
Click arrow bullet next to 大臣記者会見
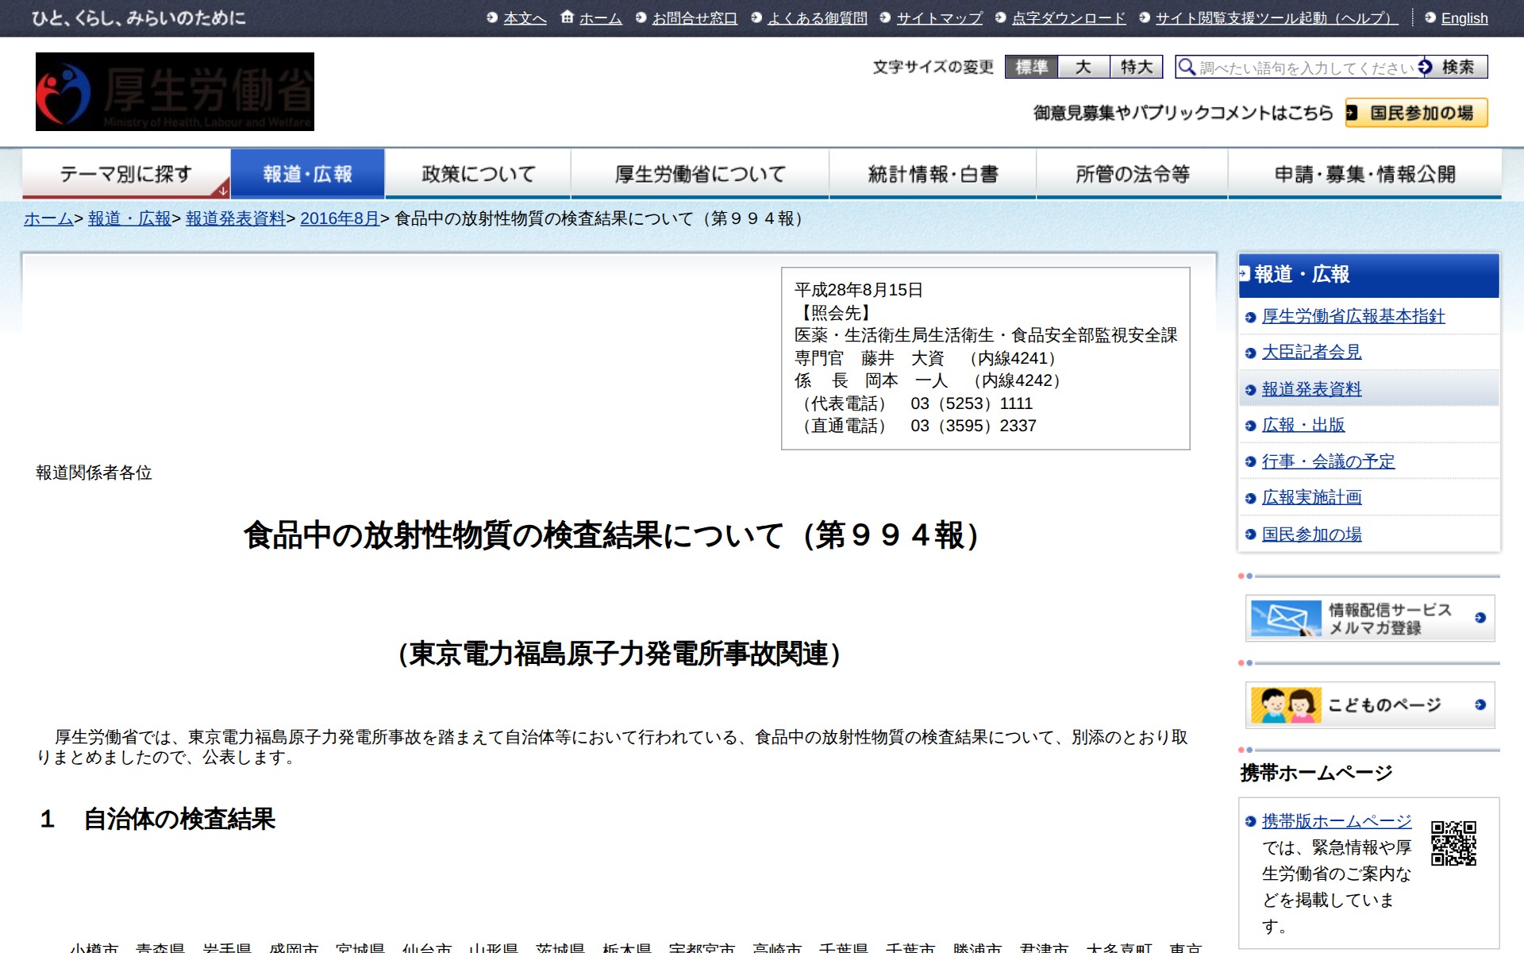click(x=1250, y=353)
